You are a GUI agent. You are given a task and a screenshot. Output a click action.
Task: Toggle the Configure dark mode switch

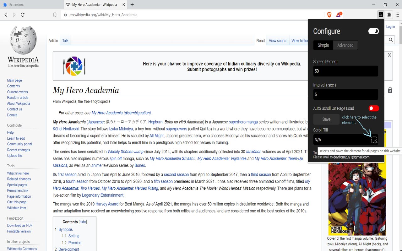coord(373,31)
